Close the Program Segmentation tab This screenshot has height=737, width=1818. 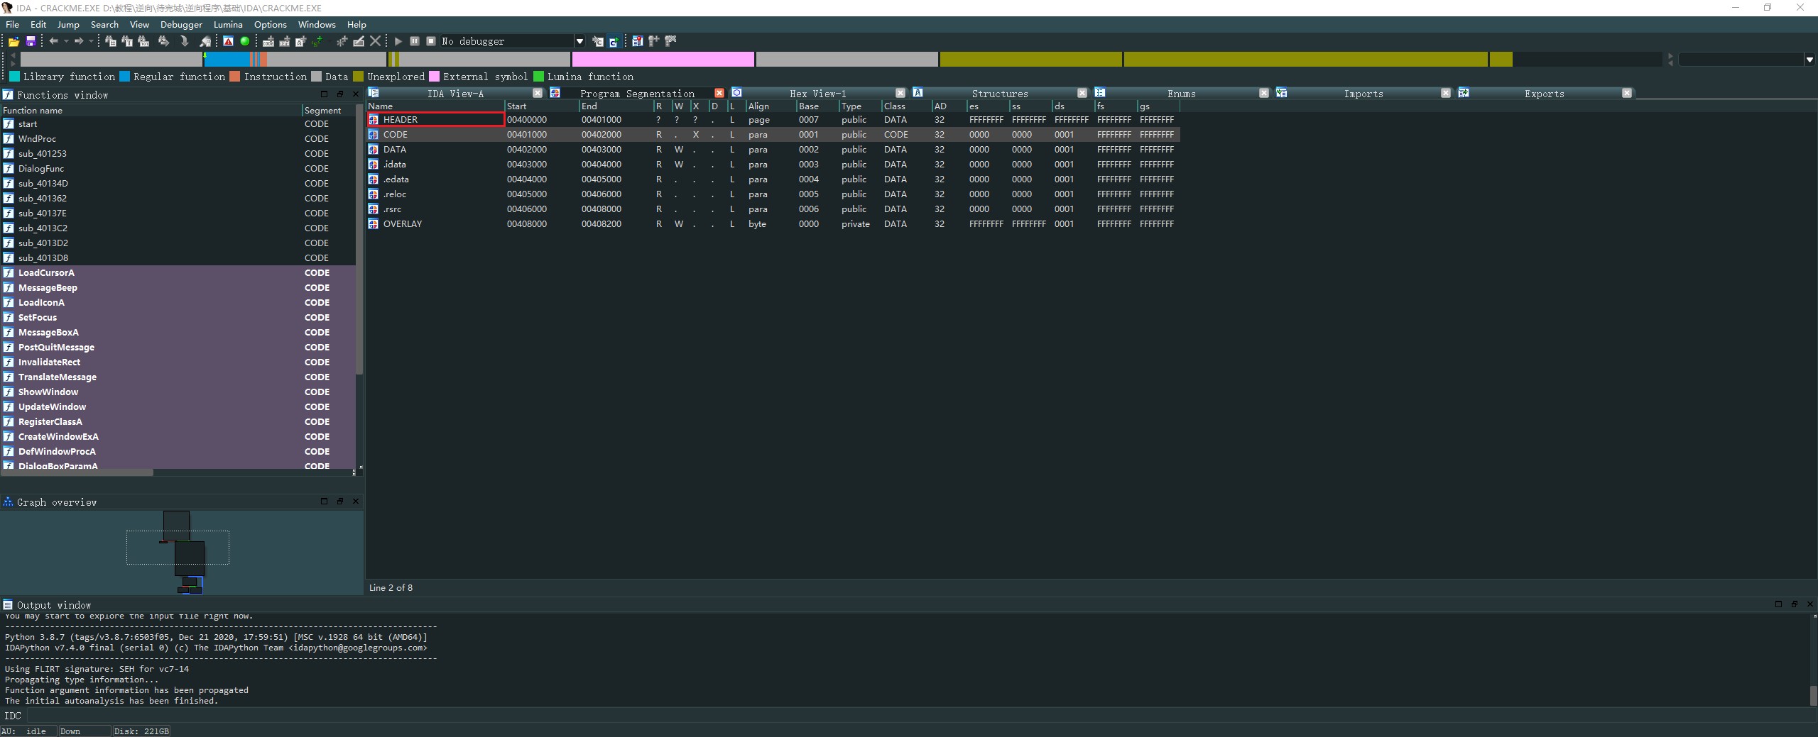(719, 93)
